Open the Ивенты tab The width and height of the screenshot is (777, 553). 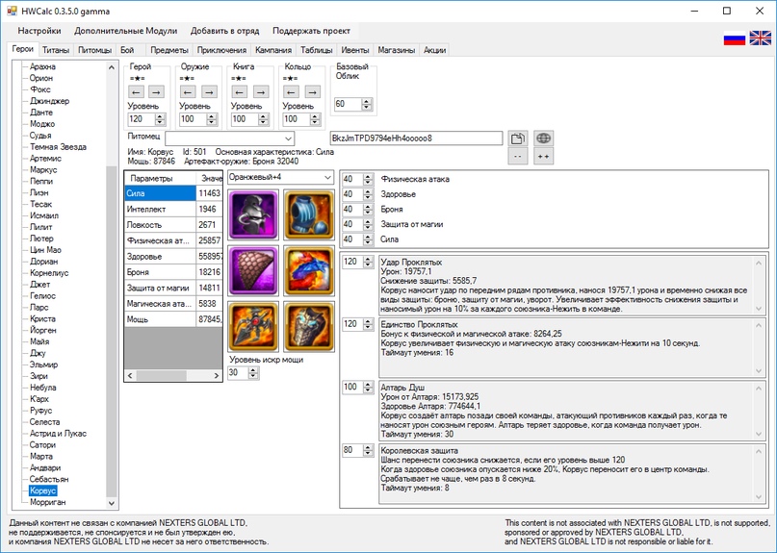click(355, 50)
